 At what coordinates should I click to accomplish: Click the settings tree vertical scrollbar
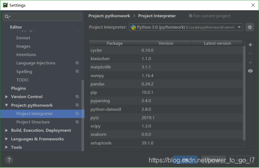[x=83, y=116]
